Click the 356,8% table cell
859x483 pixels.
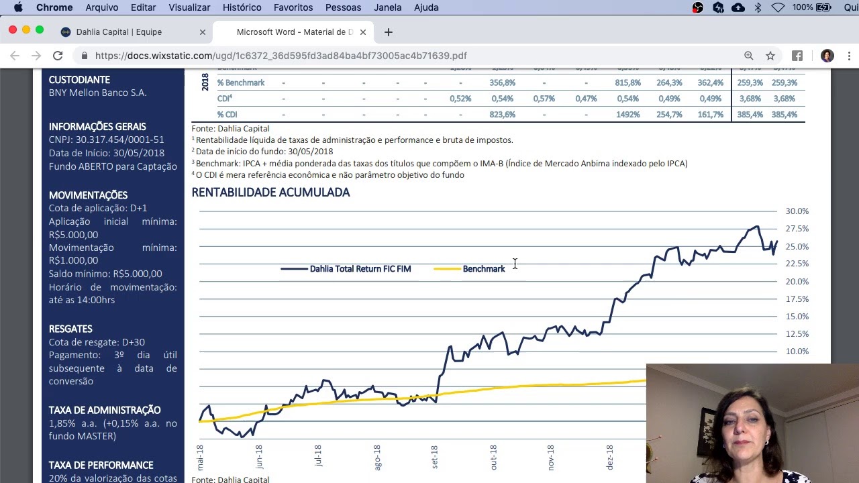pos(503,83)
